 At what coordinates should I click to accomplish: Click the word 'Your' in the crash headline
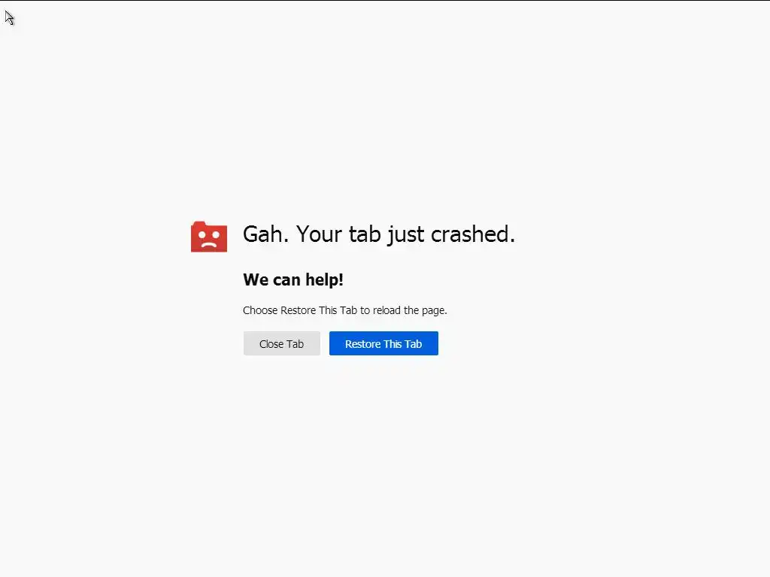(x=319, y=234)
